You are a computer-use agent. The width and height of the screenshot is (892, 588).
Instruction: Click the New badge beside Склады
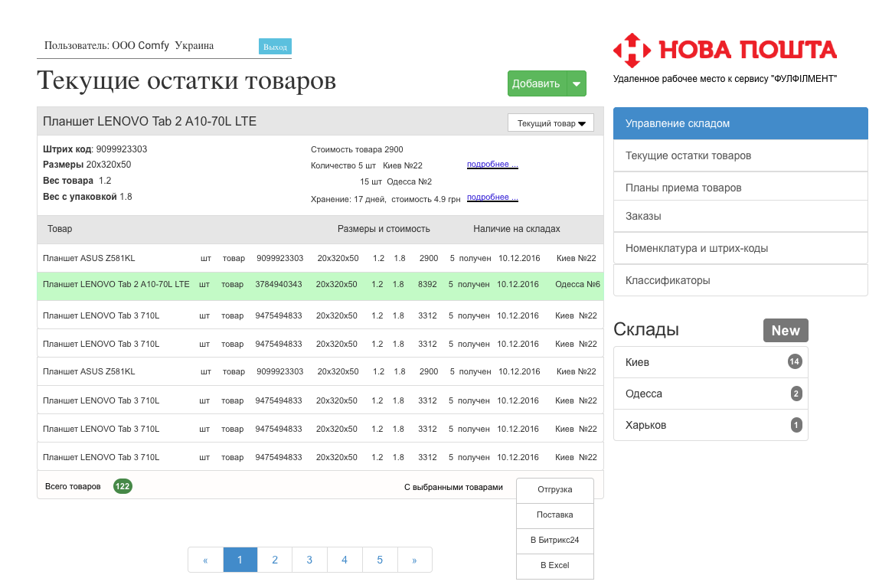click(786, 331)
